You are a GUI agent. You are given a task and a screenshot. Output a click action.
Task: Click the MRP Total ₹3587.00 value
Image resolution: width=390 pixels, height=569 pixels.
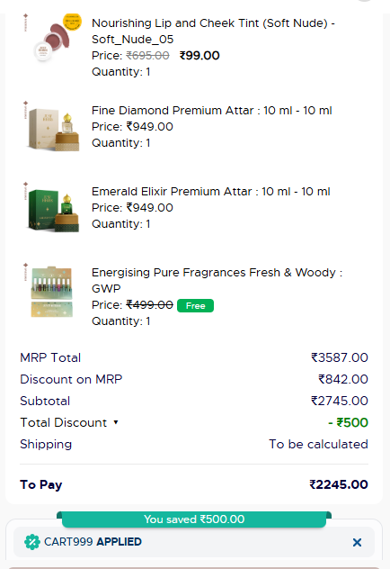tap(340, 357)
